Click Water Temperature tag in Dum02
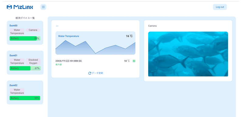The width and height of the screenshot is (243, 117). (x=17, y=91)
